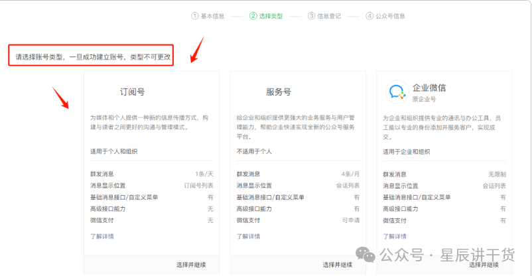Click 群发消息 label in 订阅号 card
The height and width of the screenshot is (276, 532).
tap(102, 174)
